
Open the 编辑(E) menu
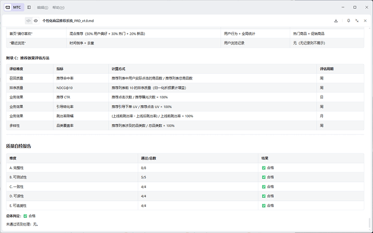click(43, 8)
